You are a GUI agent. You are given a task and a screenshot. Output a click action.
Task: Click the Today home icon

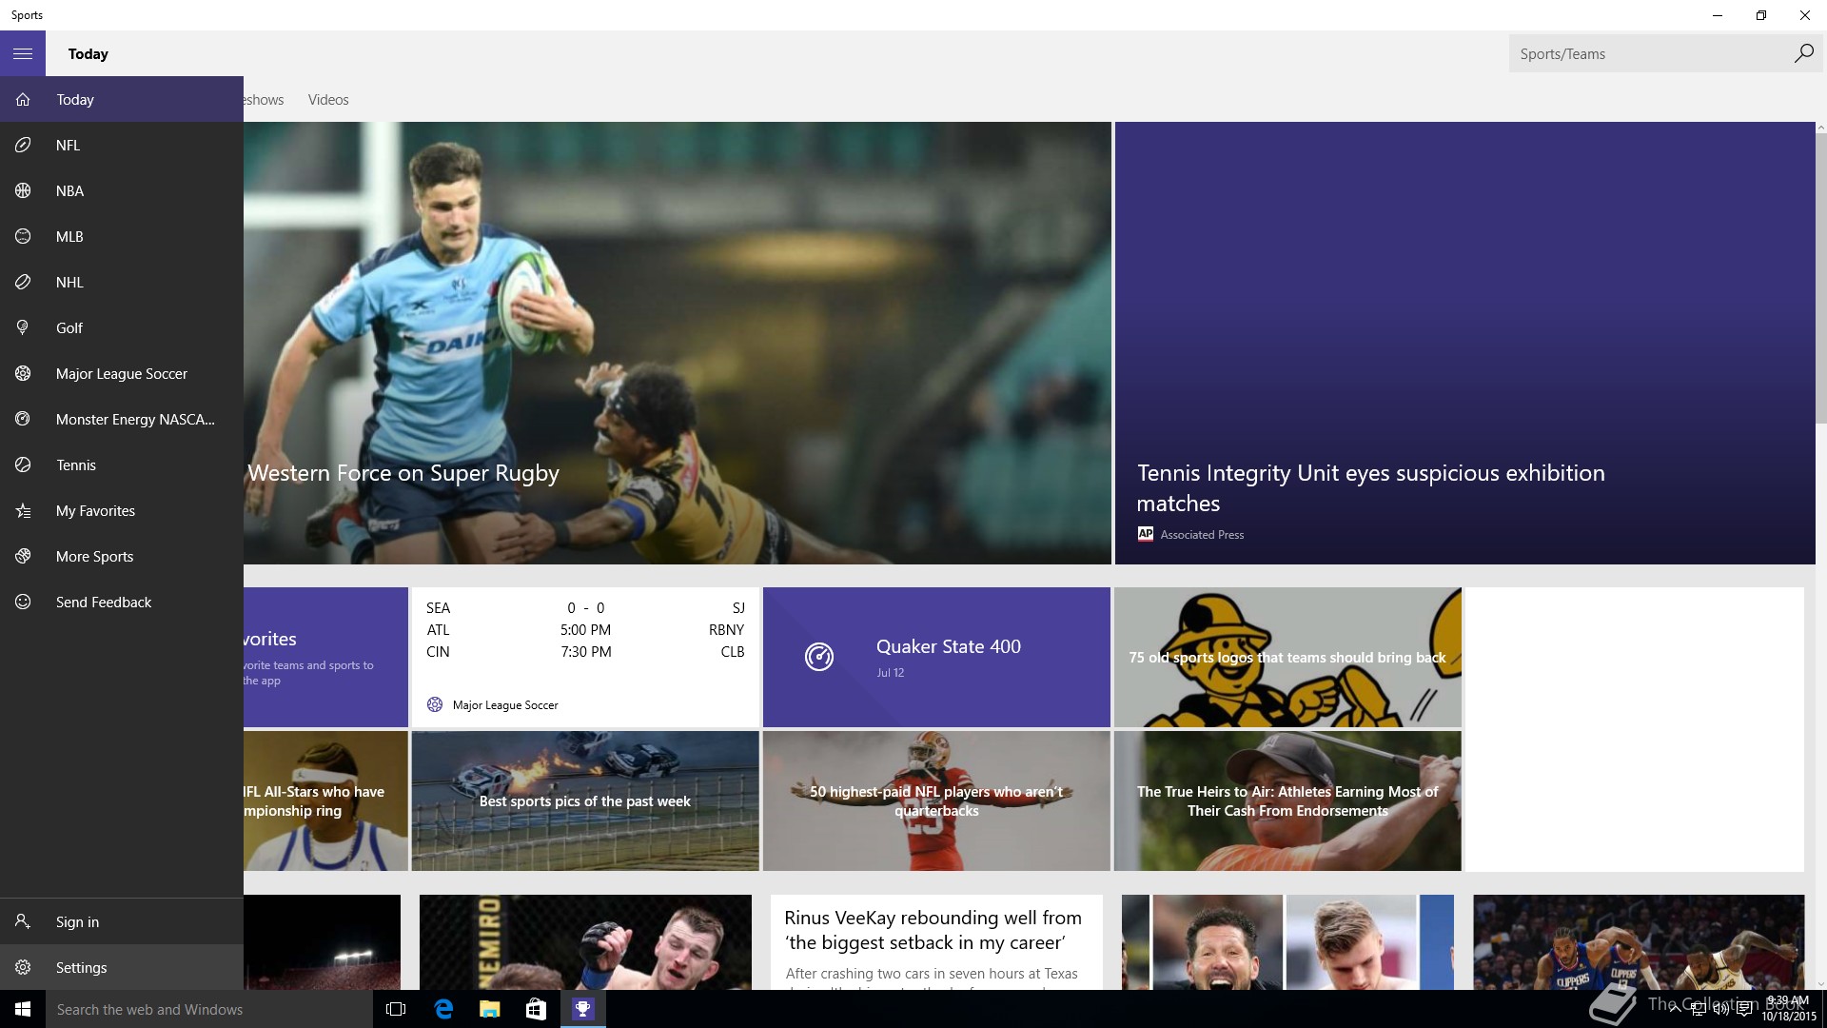(x=23, y=99)
